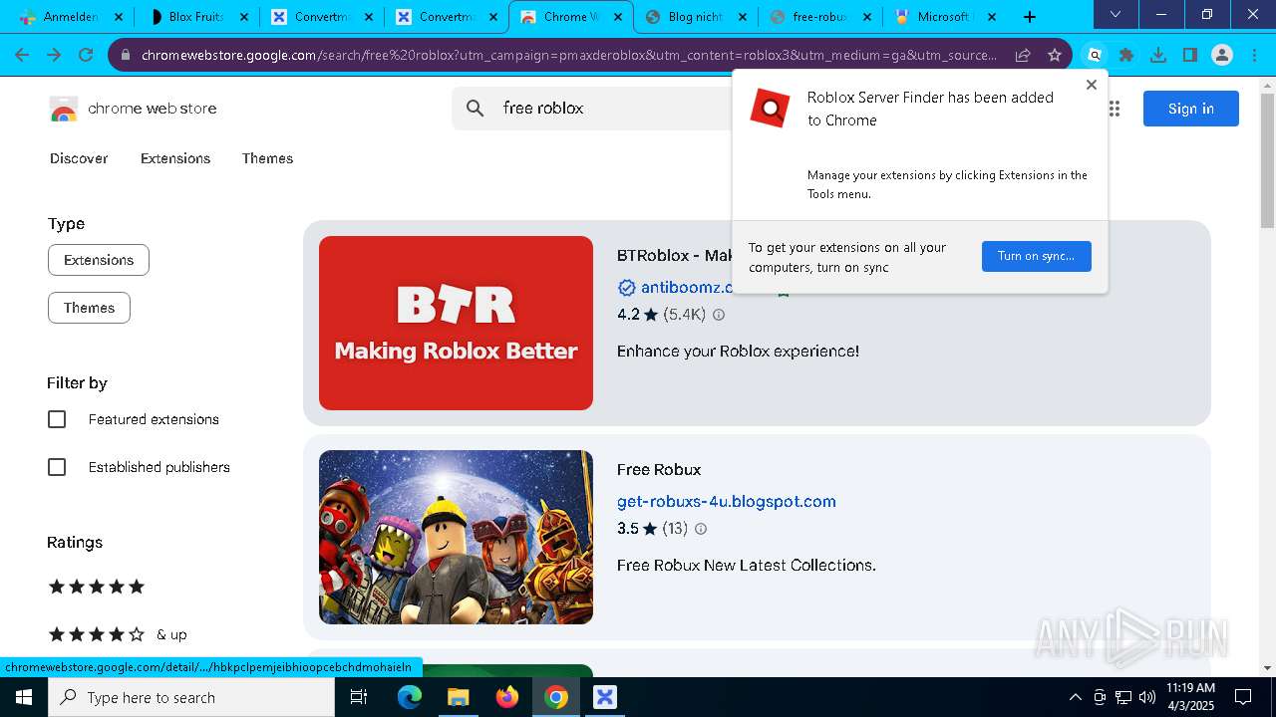This screenshot has width=1276, height=717.
Task: Click the browser address bar URL
Action: tap(568, 55)
